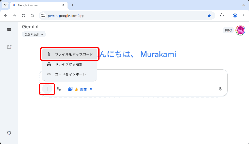
Task: View site information icon in address bar
Action: coord(43,16)
